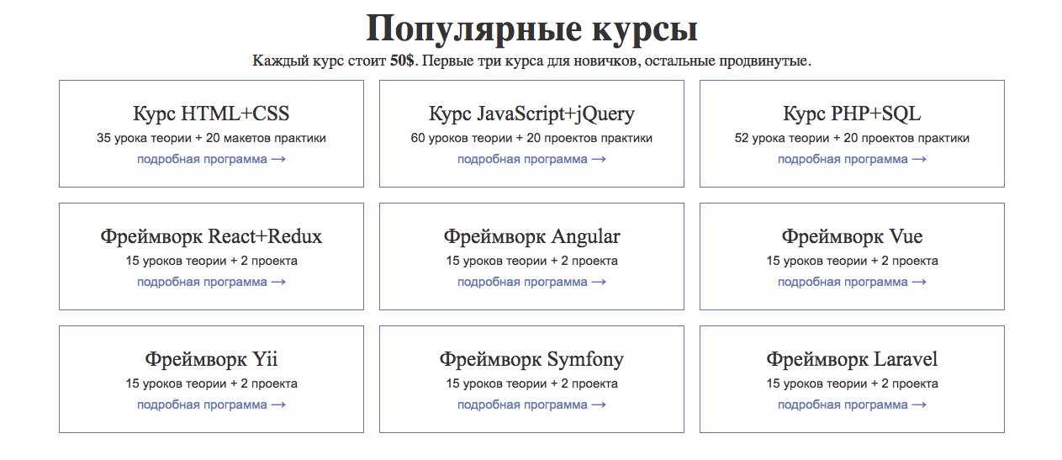Open detailed program link for Laravel framework
Screen dimensions: 1062x460
(852, 404)
